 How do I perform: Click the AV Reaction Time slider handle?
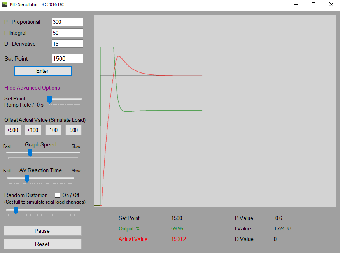[x=26, y=178]
